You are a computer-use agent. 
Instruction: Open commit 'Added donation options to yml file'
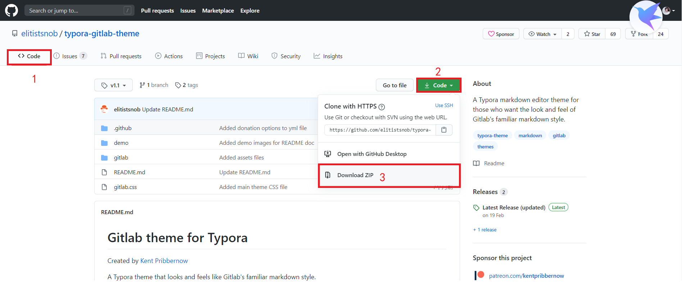click(x=263, y=128)
